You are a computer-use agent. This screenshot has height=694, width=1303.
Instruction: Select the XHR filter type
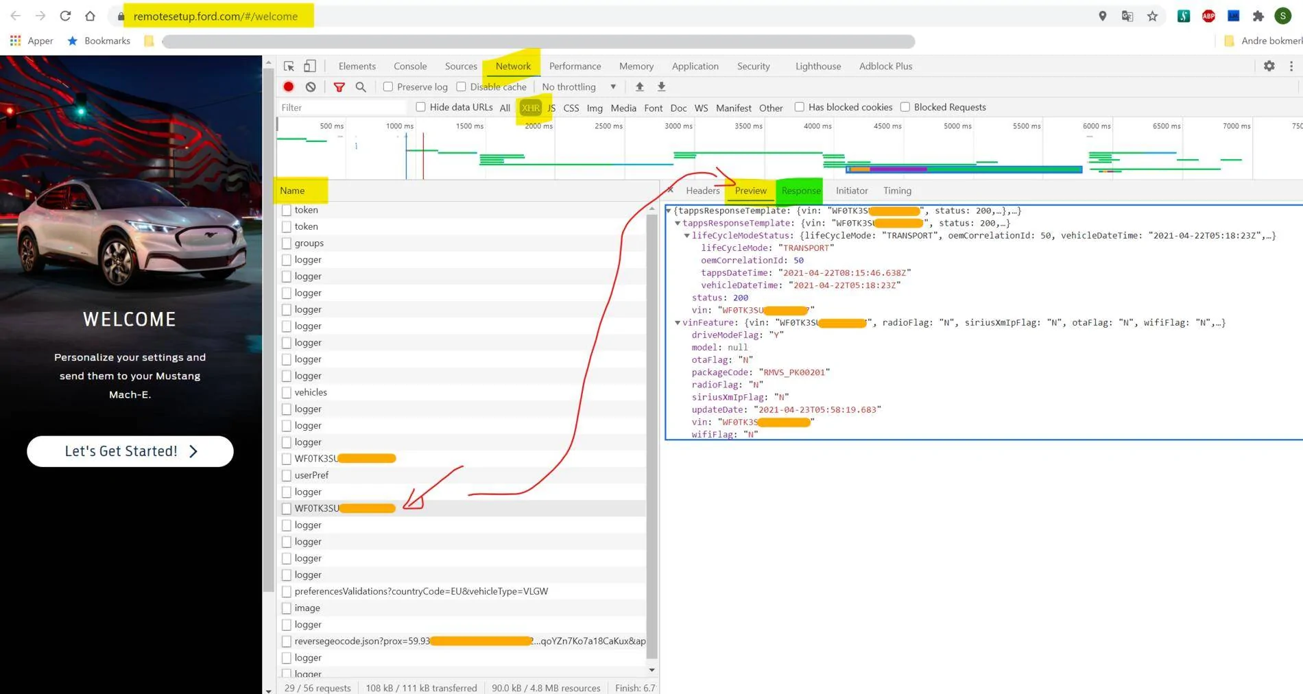(x=530, y=108)
